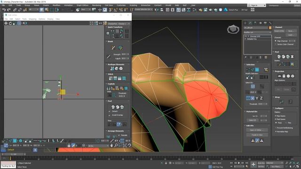The width and height of the screenshot is (301, 169).
Task: Click the cylindrical map icon in Projection rollout
Action: (x=284, y=76)
